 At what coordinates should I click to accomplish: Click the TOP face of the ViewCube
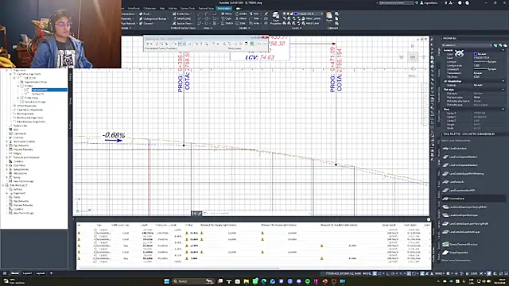coord(412,57)
